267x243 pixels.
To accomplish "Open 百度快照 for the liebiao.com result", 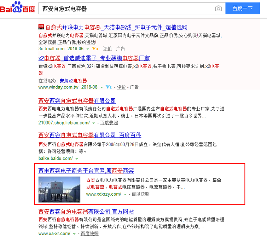I will (x=109, y=123).
